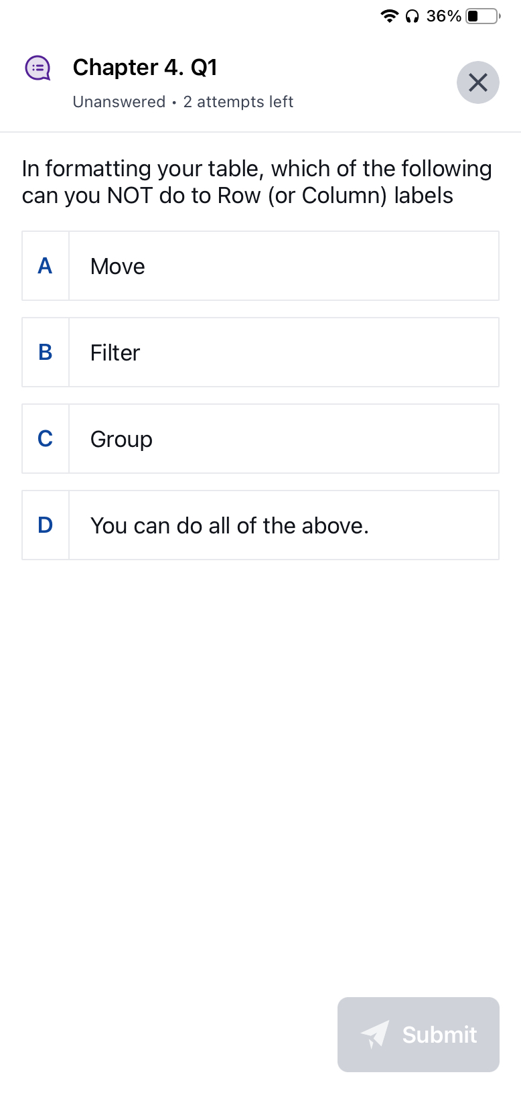Viewport: 521px width, 1099px height.
Task: Tap the headphones icon in status bar
Action: coord(413,15)
